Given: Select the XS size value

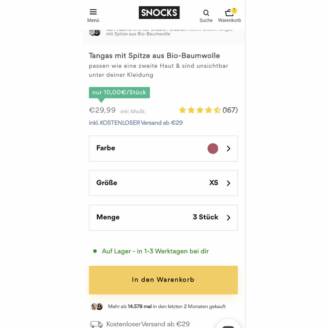Looking at the screenshot, I should coord(214,183).
